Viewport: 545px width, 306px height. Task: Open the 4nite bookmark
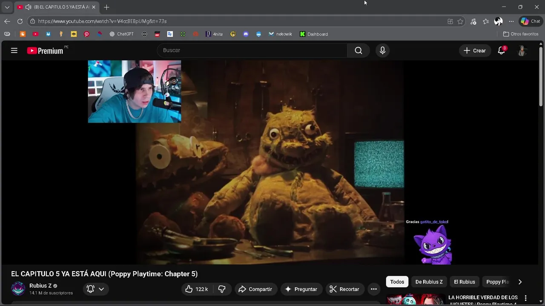click(x=214, y=34)
